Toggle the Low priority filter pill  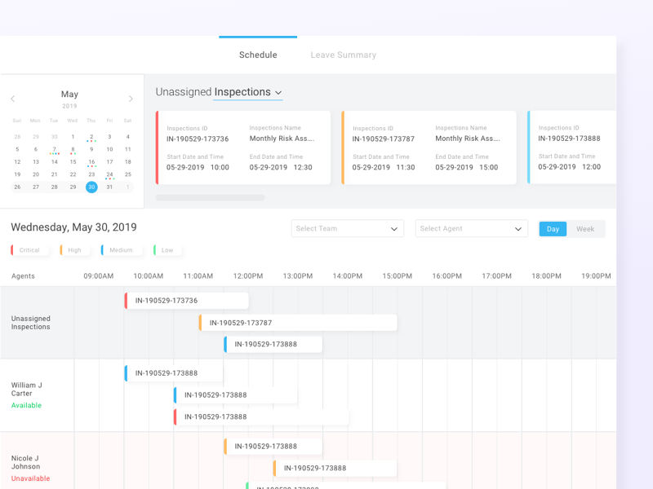(x=166, y=249)
